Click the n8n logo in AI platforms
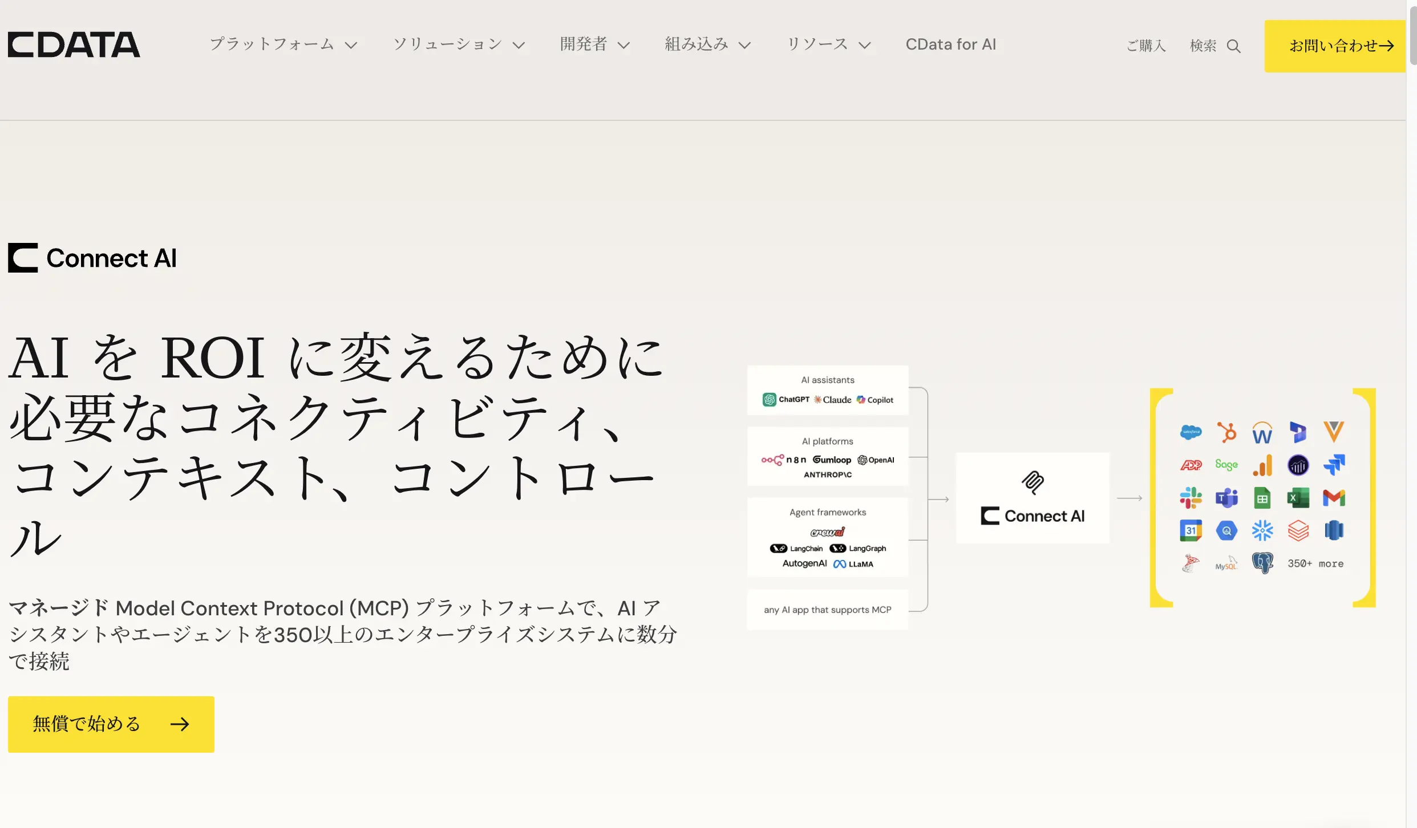Viewport: 1417px width, 828px height. pos(783,460)
